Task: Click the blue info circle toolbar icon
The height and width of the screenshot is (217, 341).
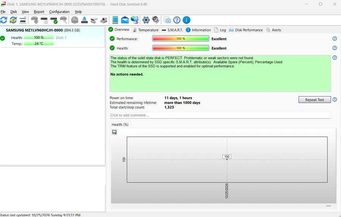Action: click(186, 20)
